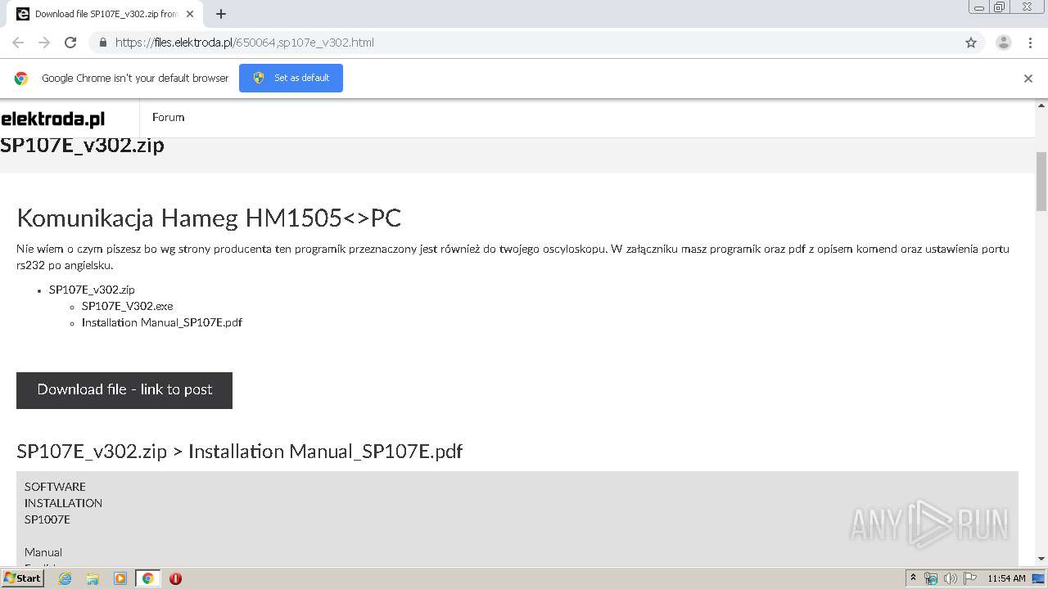Viewport: 1048px width, 589px height.
Task: Click the page vertical scrollbar thumb
Action: click(1041, 182)
